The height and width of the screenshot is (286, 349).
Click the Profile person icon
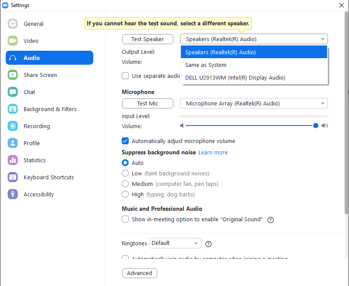coord(13,143)
